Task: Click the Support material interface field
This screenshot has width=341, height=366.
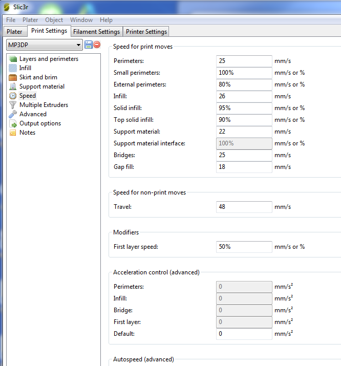Action: [x=244, y=143]
